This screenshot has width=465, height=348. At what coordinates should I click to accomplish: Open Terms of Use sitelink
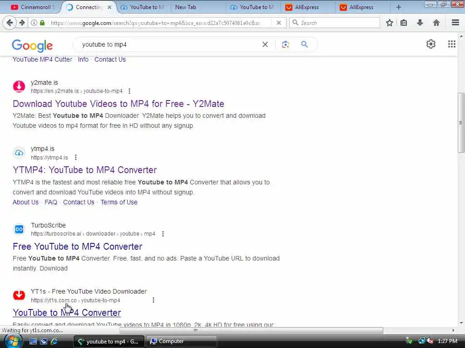point(119,202)
